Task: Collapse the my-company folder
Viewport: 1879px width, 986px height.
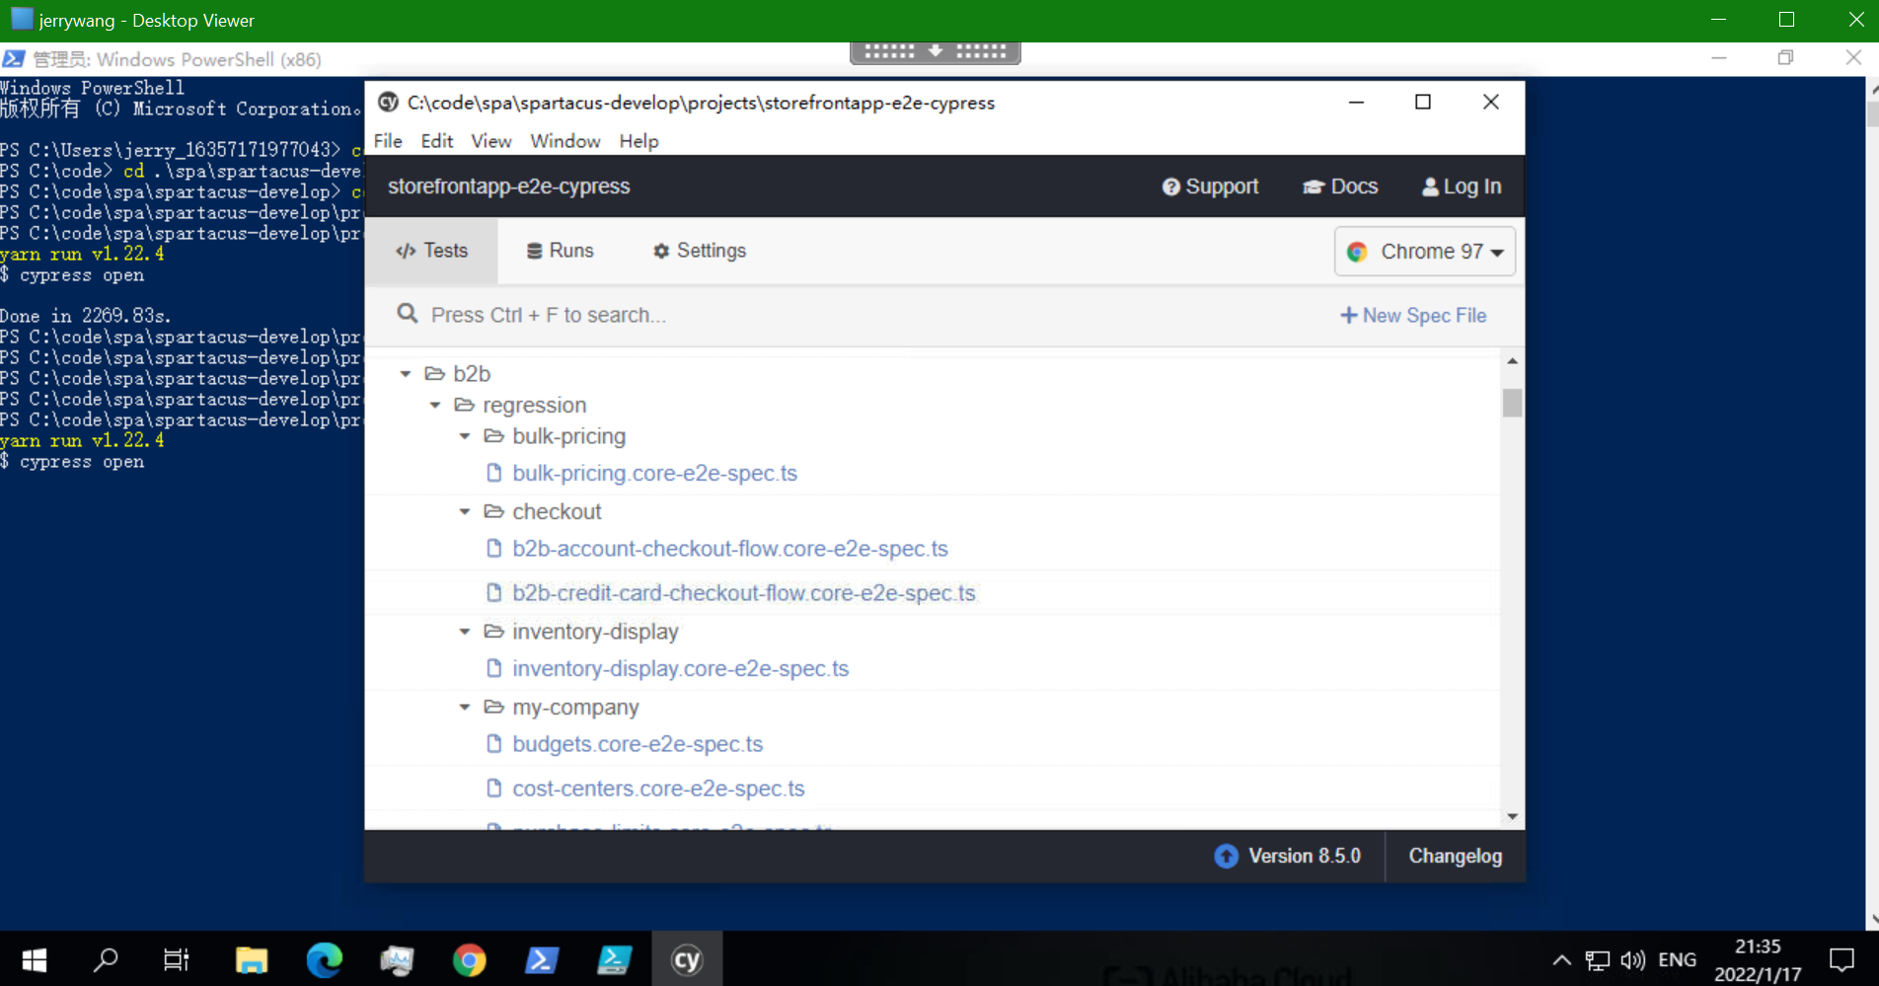Action: click(465, 707)
